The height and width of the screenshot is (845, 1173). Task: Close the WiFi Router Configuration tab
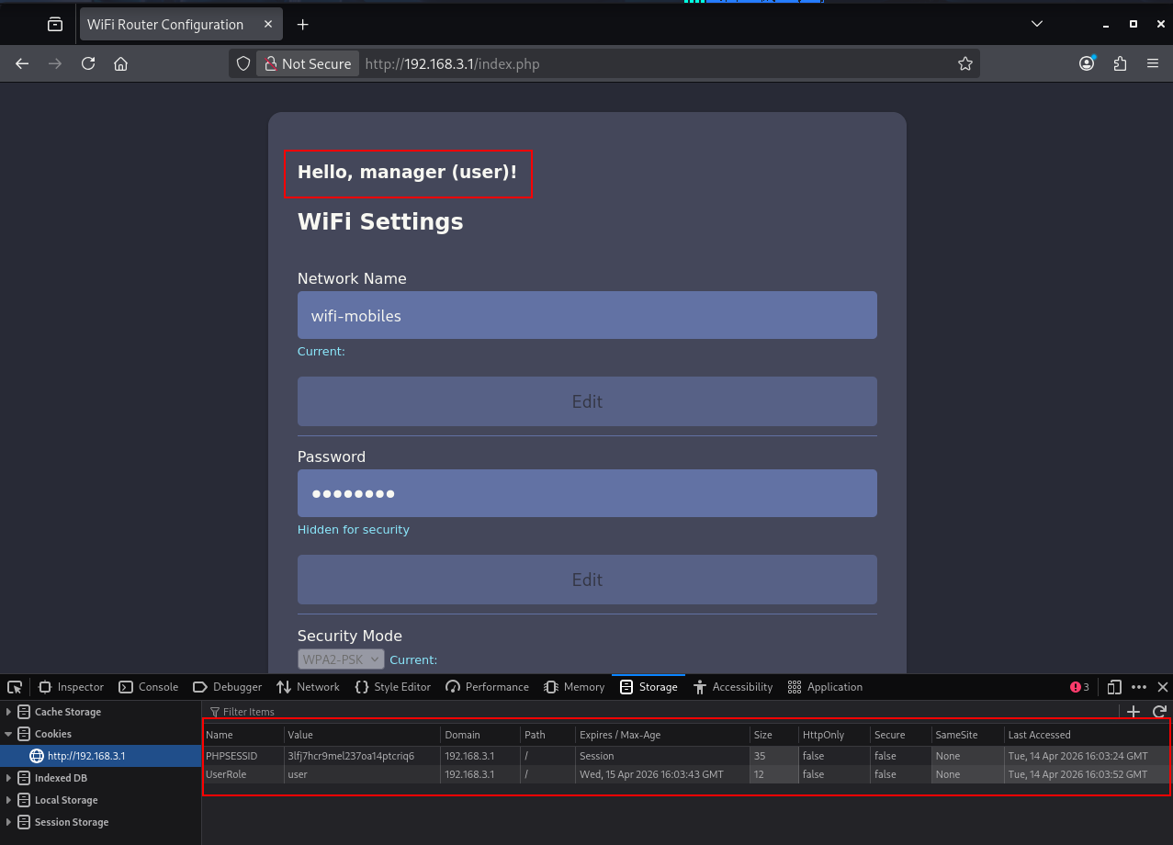pos(269,24)
